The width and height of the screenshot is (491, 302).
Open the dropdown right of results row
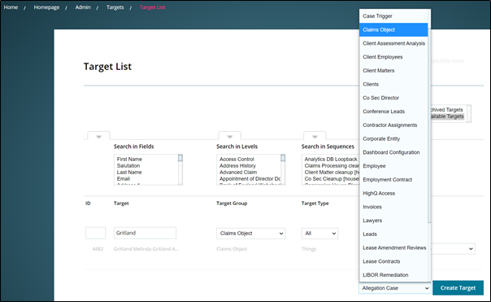point(453,249)
